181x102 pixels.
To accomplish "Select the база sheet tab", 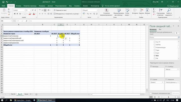I will (x=26, y=94).
